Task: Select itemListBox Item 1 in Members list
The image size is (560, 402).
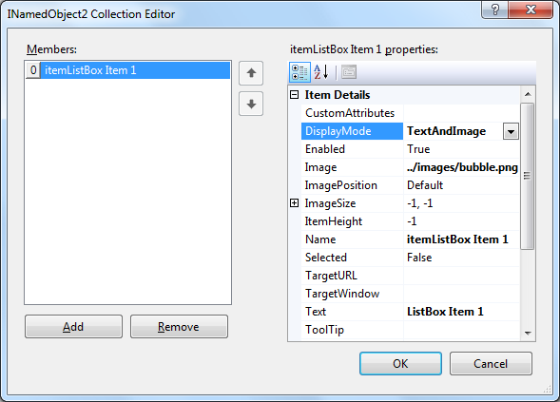Action: (127, 70)
